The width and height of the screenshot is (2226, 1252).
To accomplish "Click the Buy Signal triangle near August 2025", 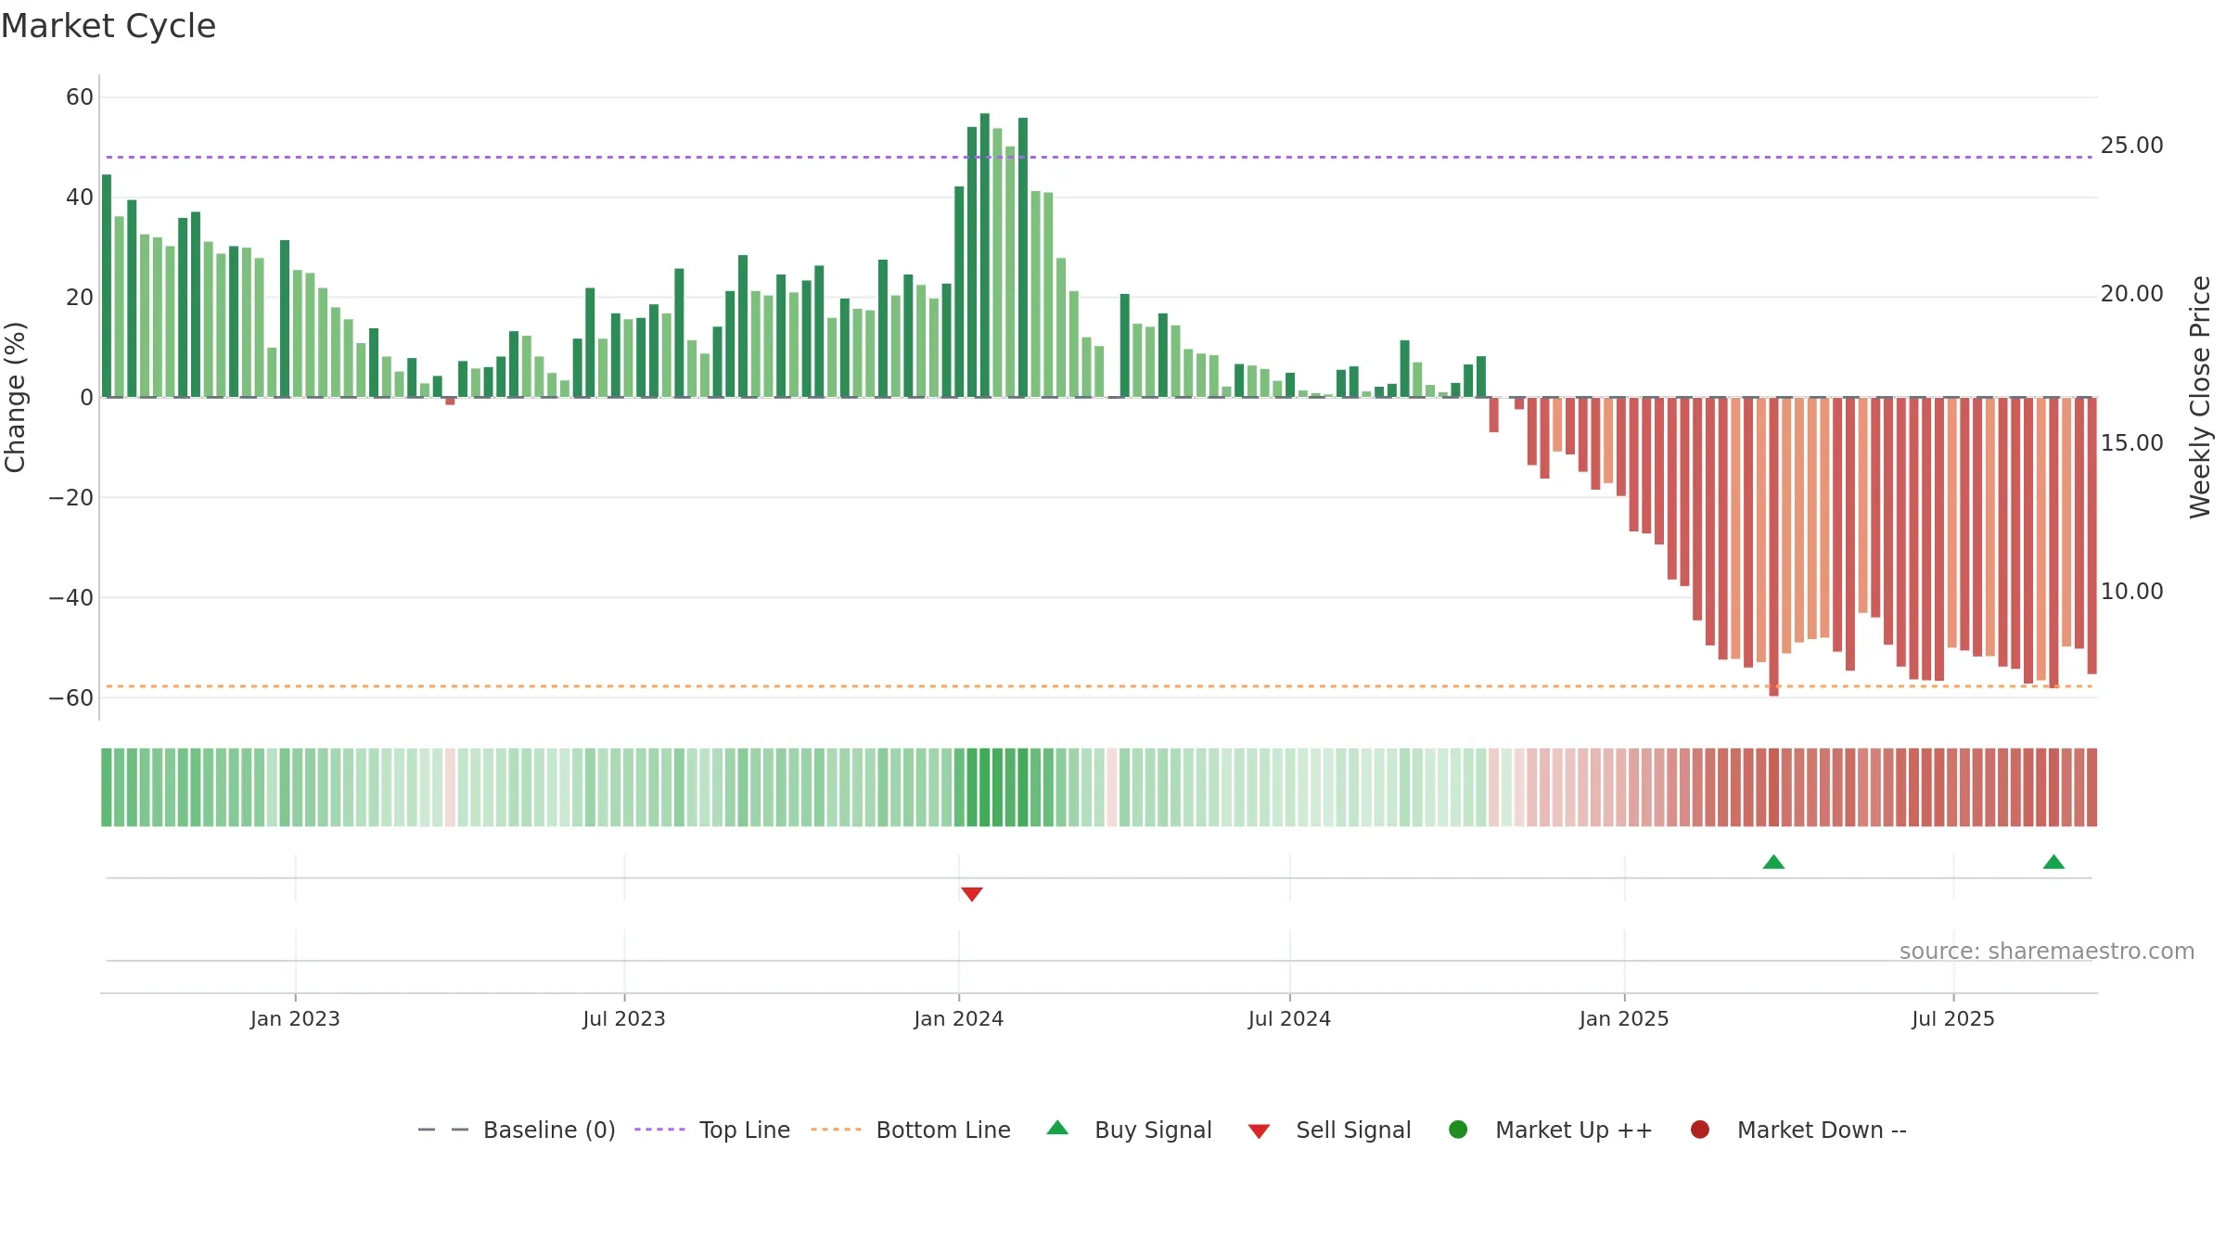I will 2053,862.
